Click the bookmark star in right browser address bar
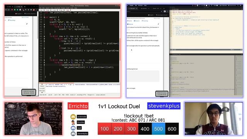The height and width of the screenshot is (139, 247). 161,11
